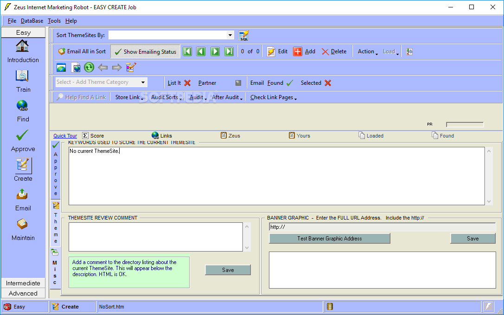
Task: Select the Train icon in sidebar
Action: 22,76
